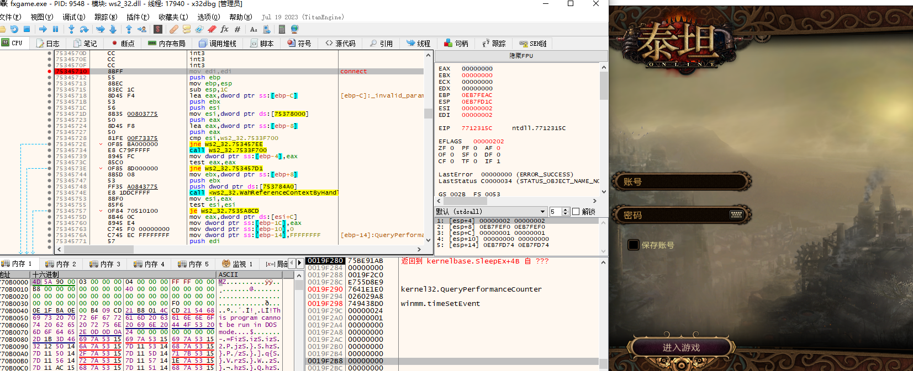913x371 pixels.
Task: Click the 账号 input field
Action: click(x=682, y=181)
